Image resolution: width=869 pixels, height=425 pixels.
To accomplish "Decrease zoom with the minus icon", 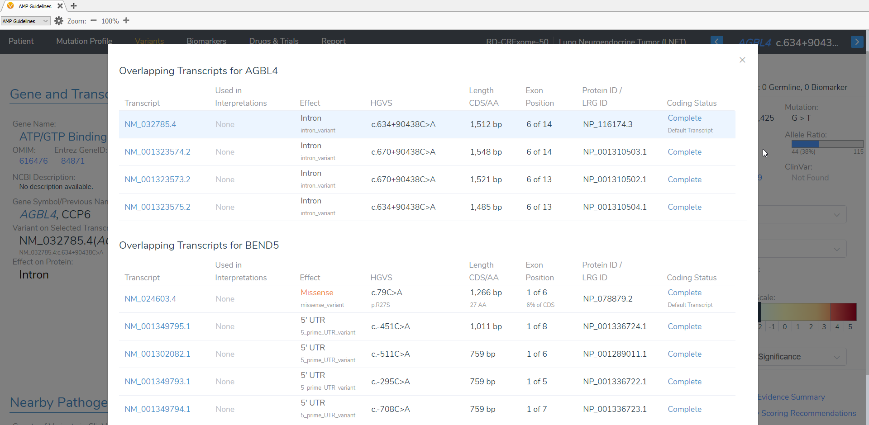I will pos(94,21).
